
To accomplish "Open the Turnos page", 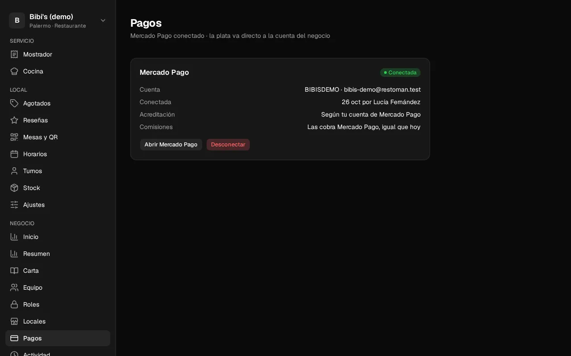I will point(58,171).
